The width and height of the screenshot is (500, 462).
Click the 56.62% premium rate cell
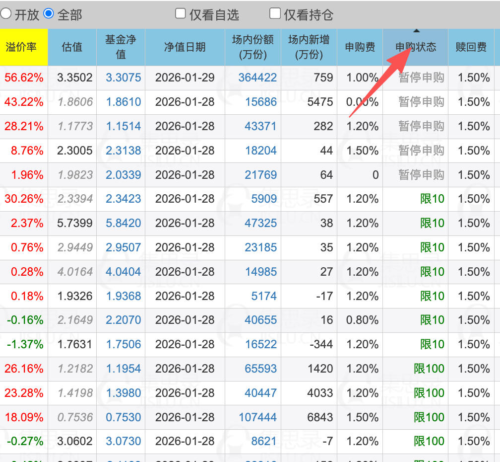[x=24, y=78]
